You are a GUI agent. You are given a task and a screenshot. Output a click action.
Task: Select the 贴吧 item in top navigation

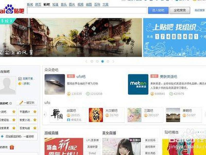[x=47, y=5]
